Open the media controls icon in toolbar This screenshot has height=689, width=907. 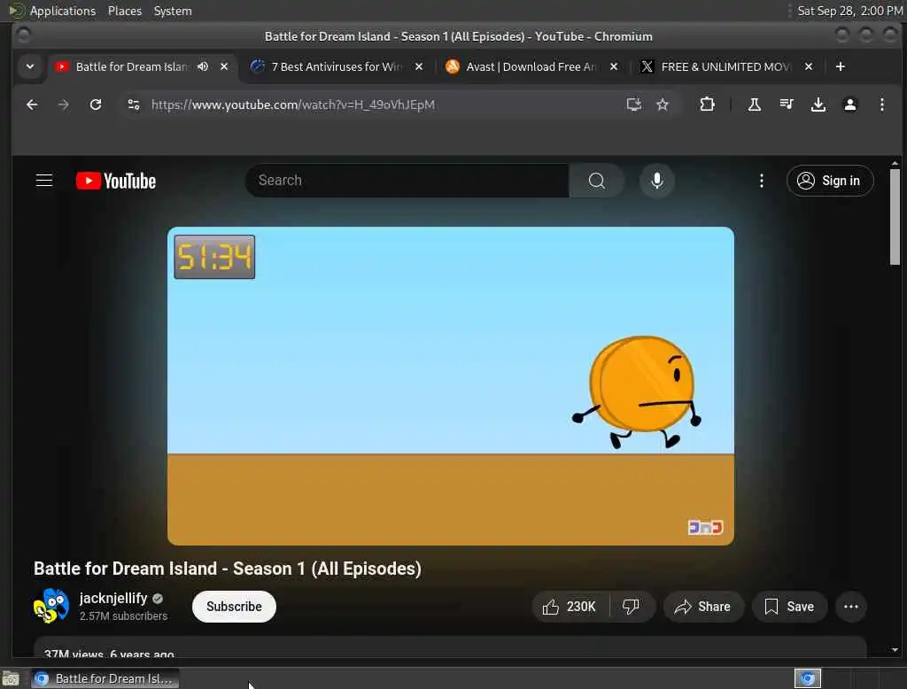(787, 105)
